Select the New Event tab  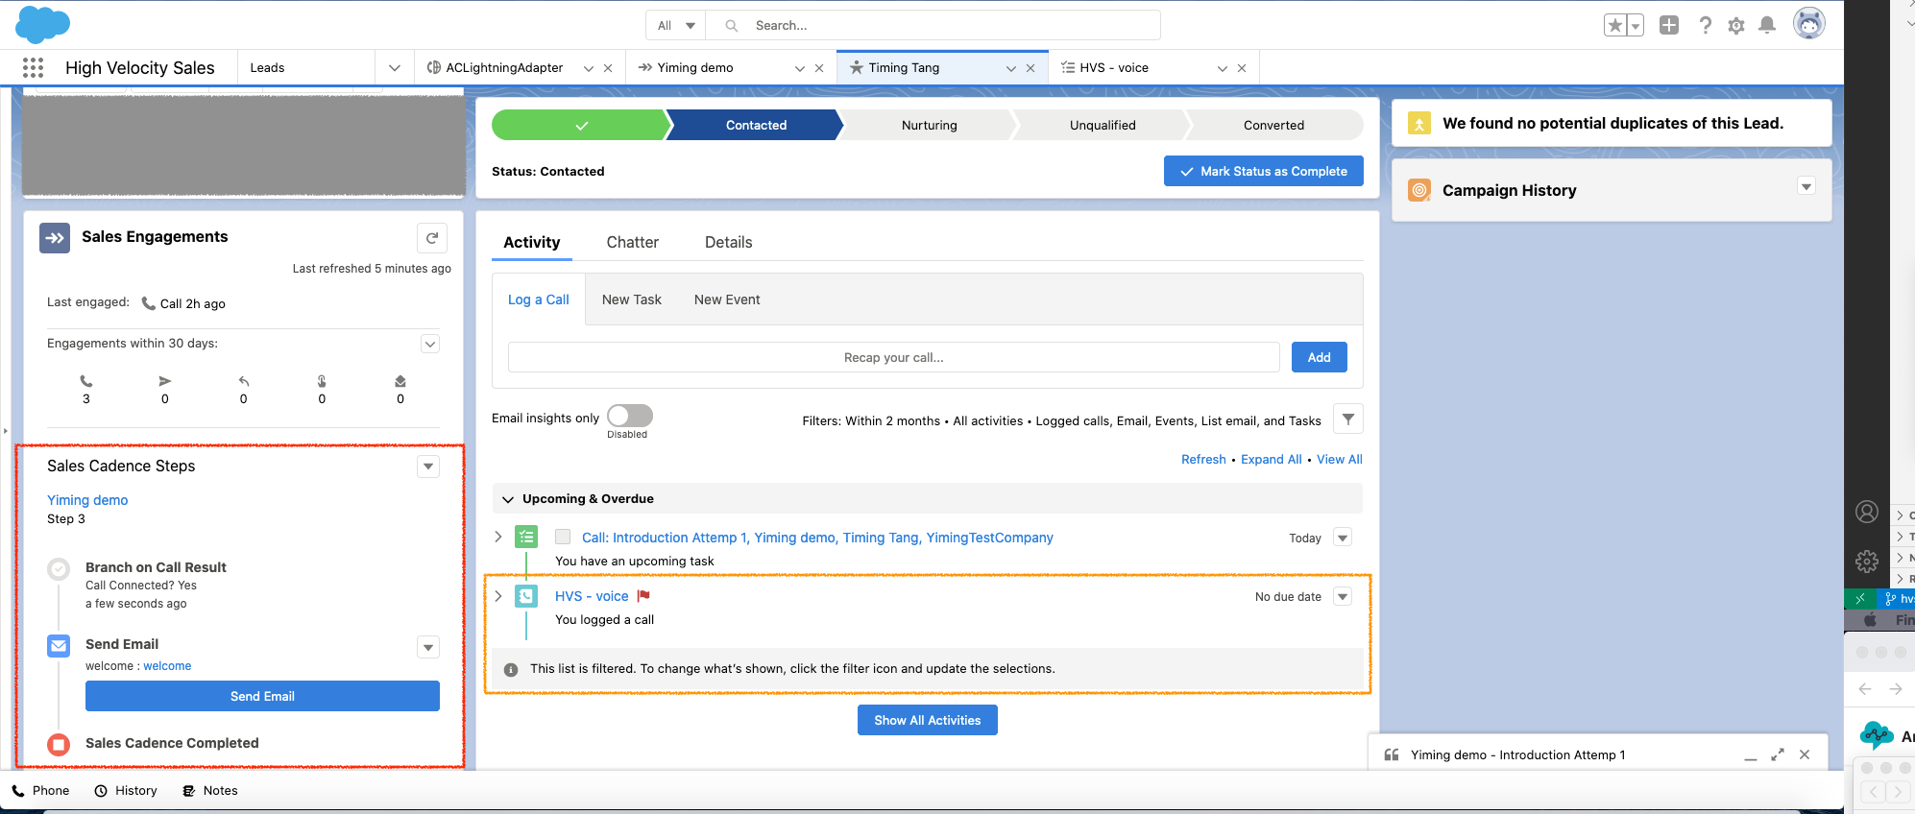tap(727, 299)
